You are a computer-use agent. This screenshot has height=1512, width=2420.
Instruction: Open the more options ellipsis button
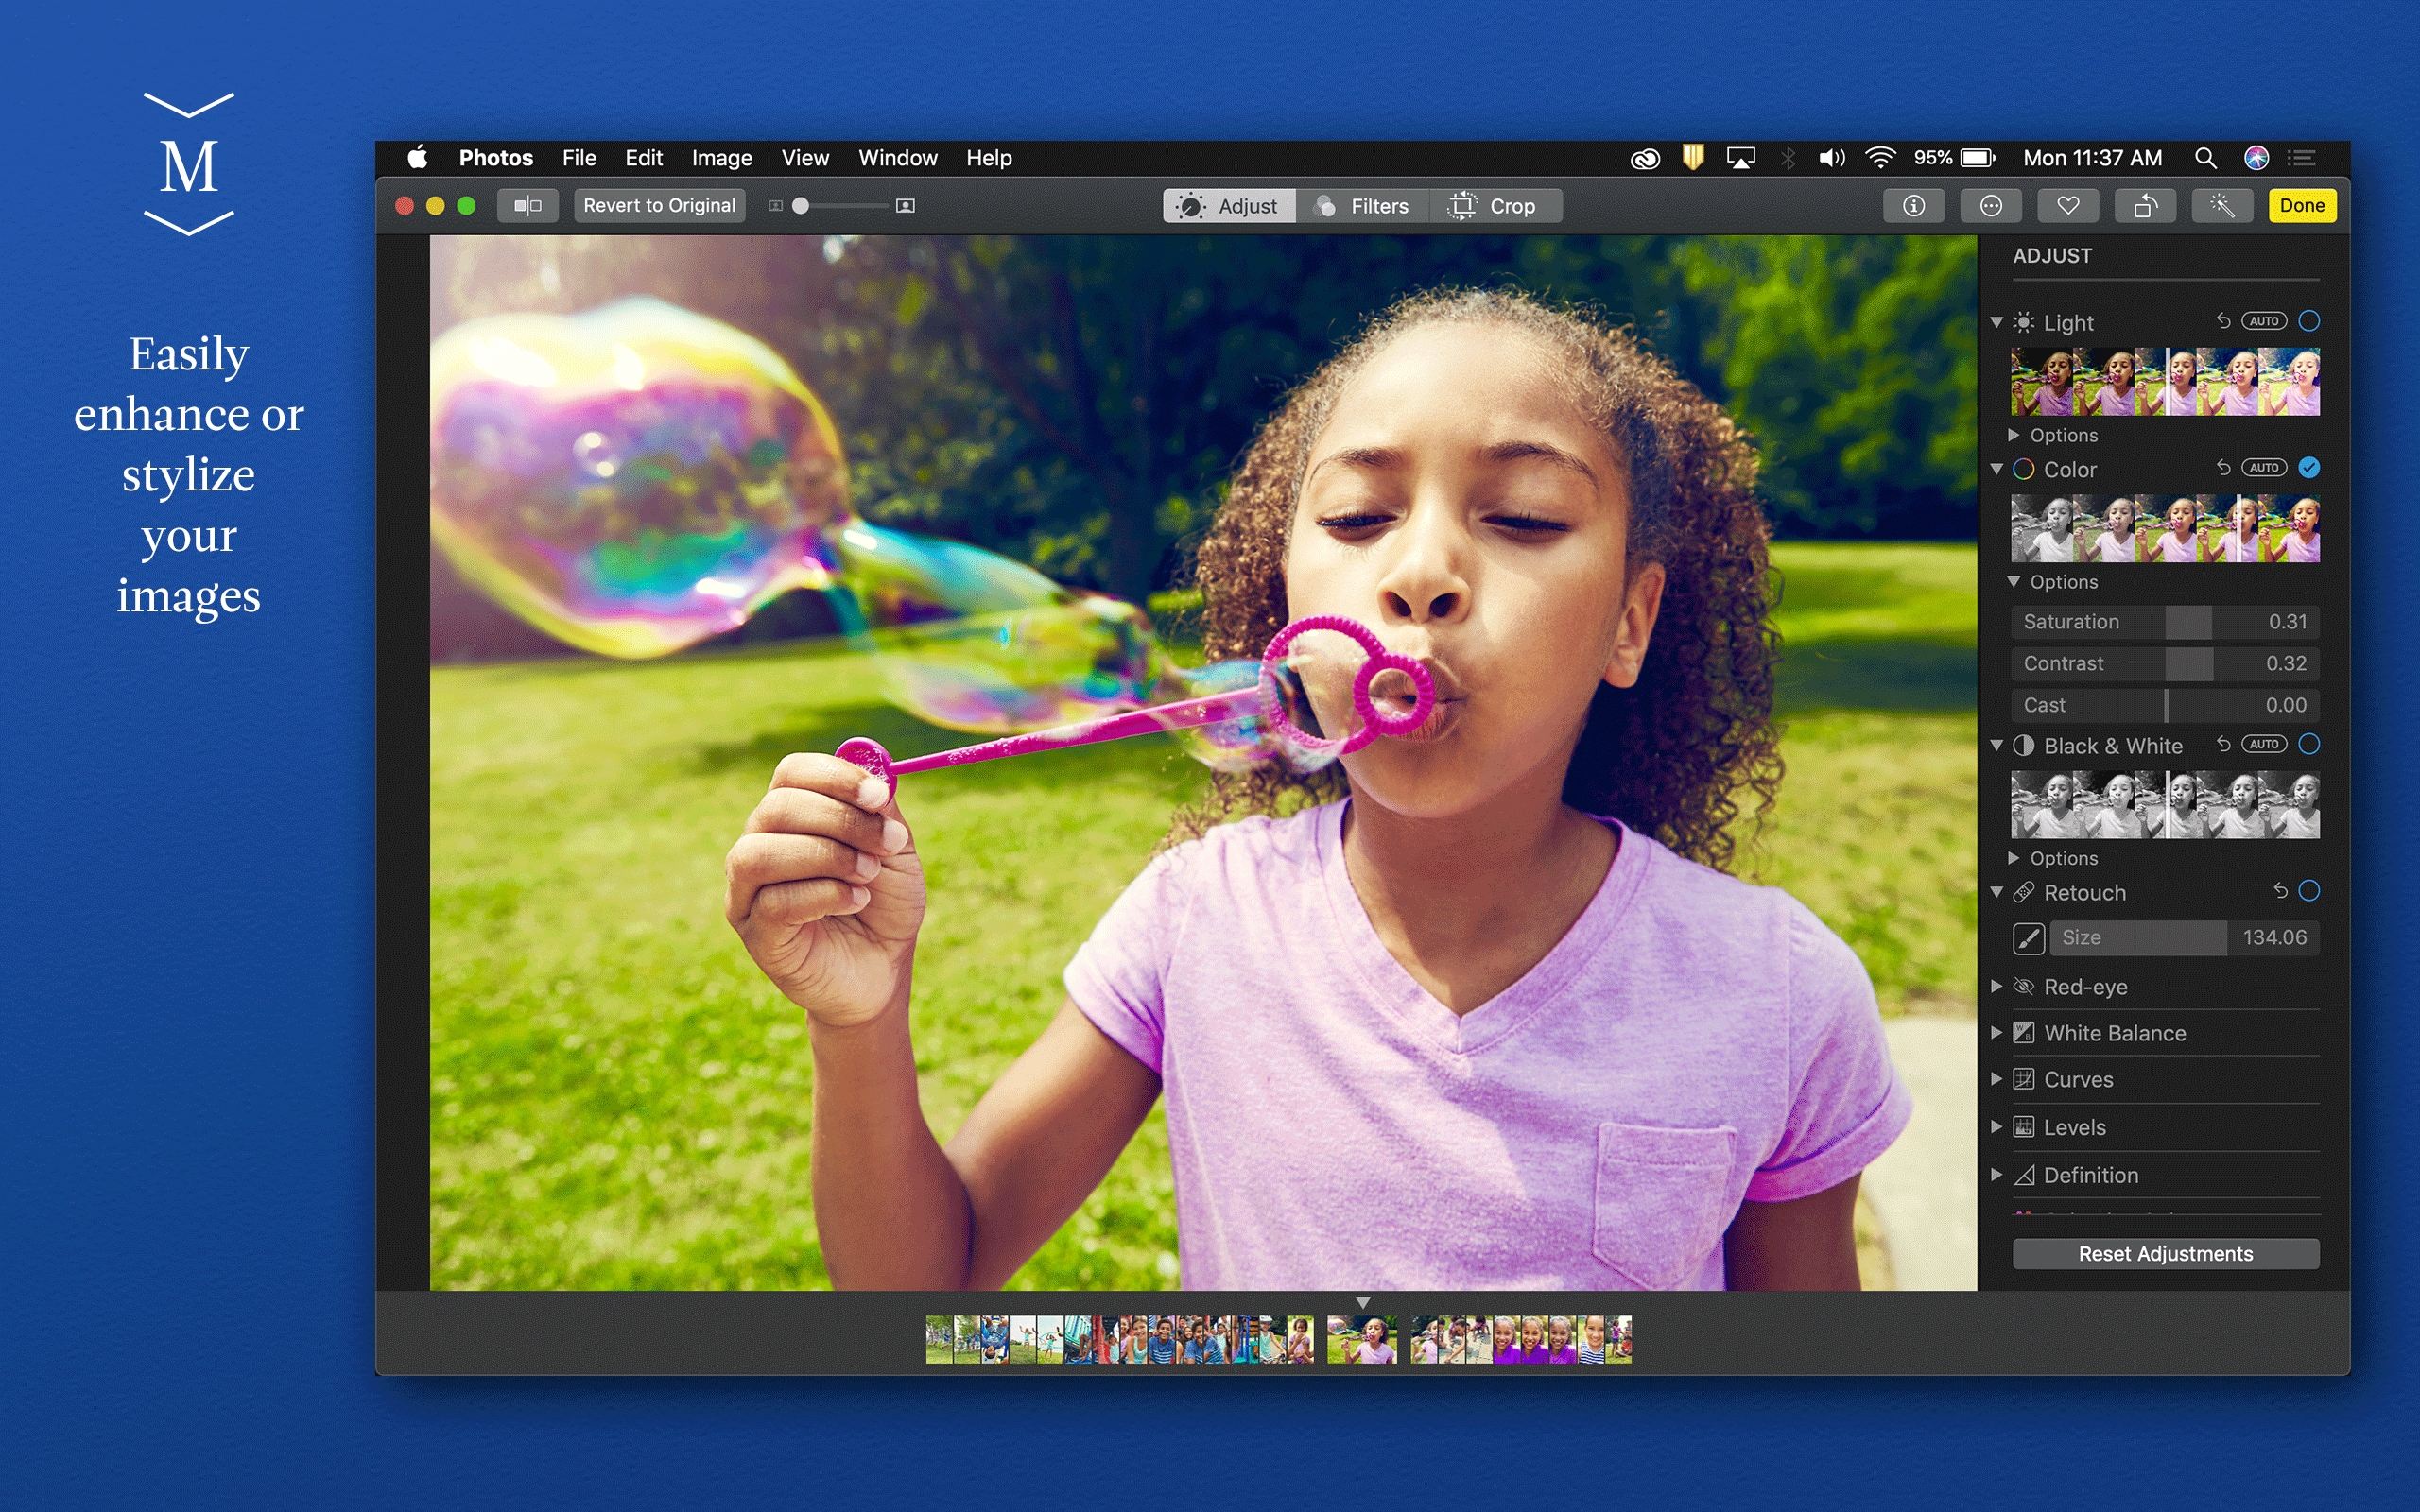coord(1991,206)
